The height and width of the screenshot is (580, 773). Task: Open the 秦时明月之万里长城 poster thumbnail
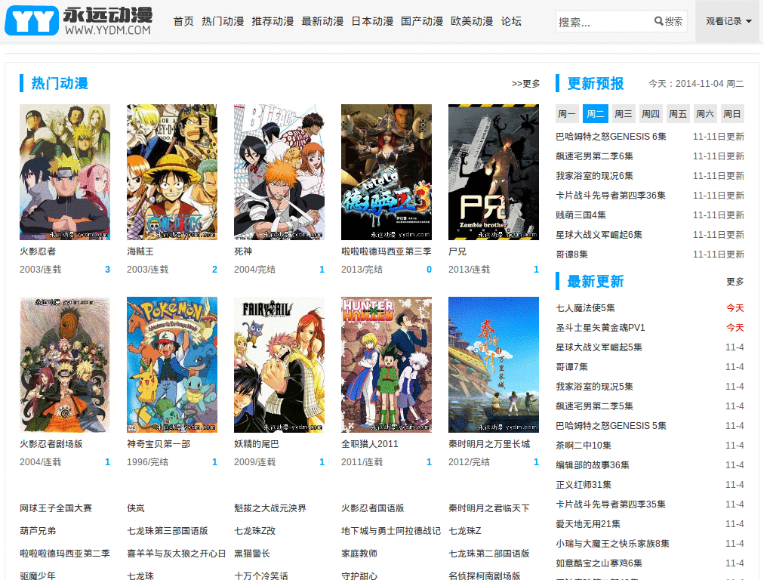click(494, 365)
